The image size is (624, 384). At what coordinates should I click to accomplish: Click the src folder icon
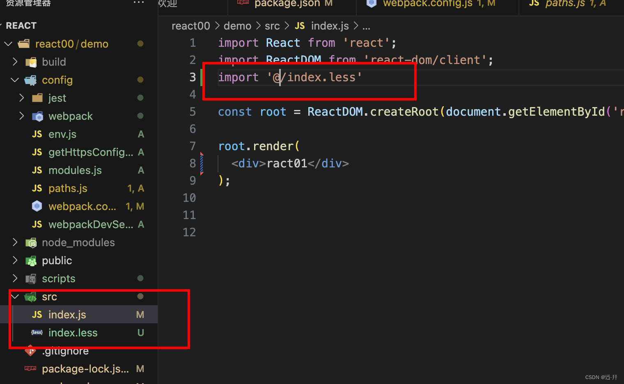[31, 297]
